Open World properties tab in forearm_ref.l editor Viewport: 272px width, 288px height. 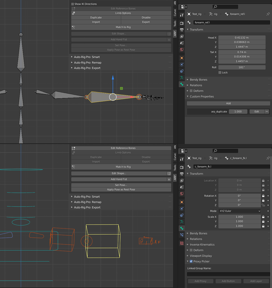pos(182,50)
